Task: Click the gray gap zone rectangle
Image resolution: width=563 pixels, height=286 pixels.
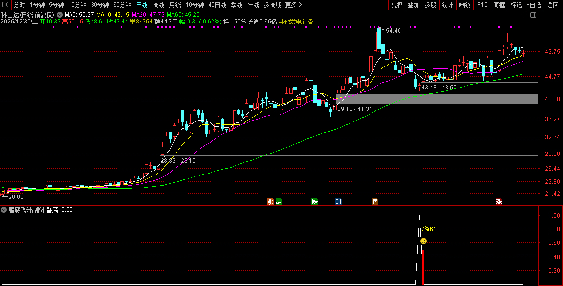Action: click(x=437, y=99)
